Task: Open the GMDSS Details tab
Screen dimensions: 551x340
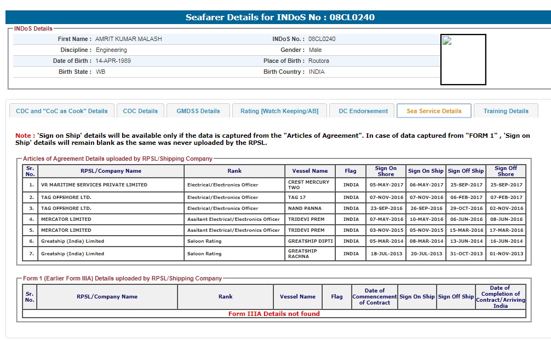Action: click(198, 111)
